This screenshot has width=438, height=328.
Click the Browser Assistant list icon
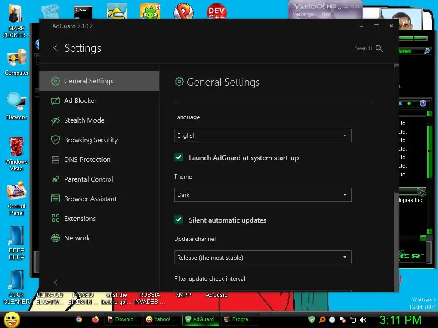[56, 199]
